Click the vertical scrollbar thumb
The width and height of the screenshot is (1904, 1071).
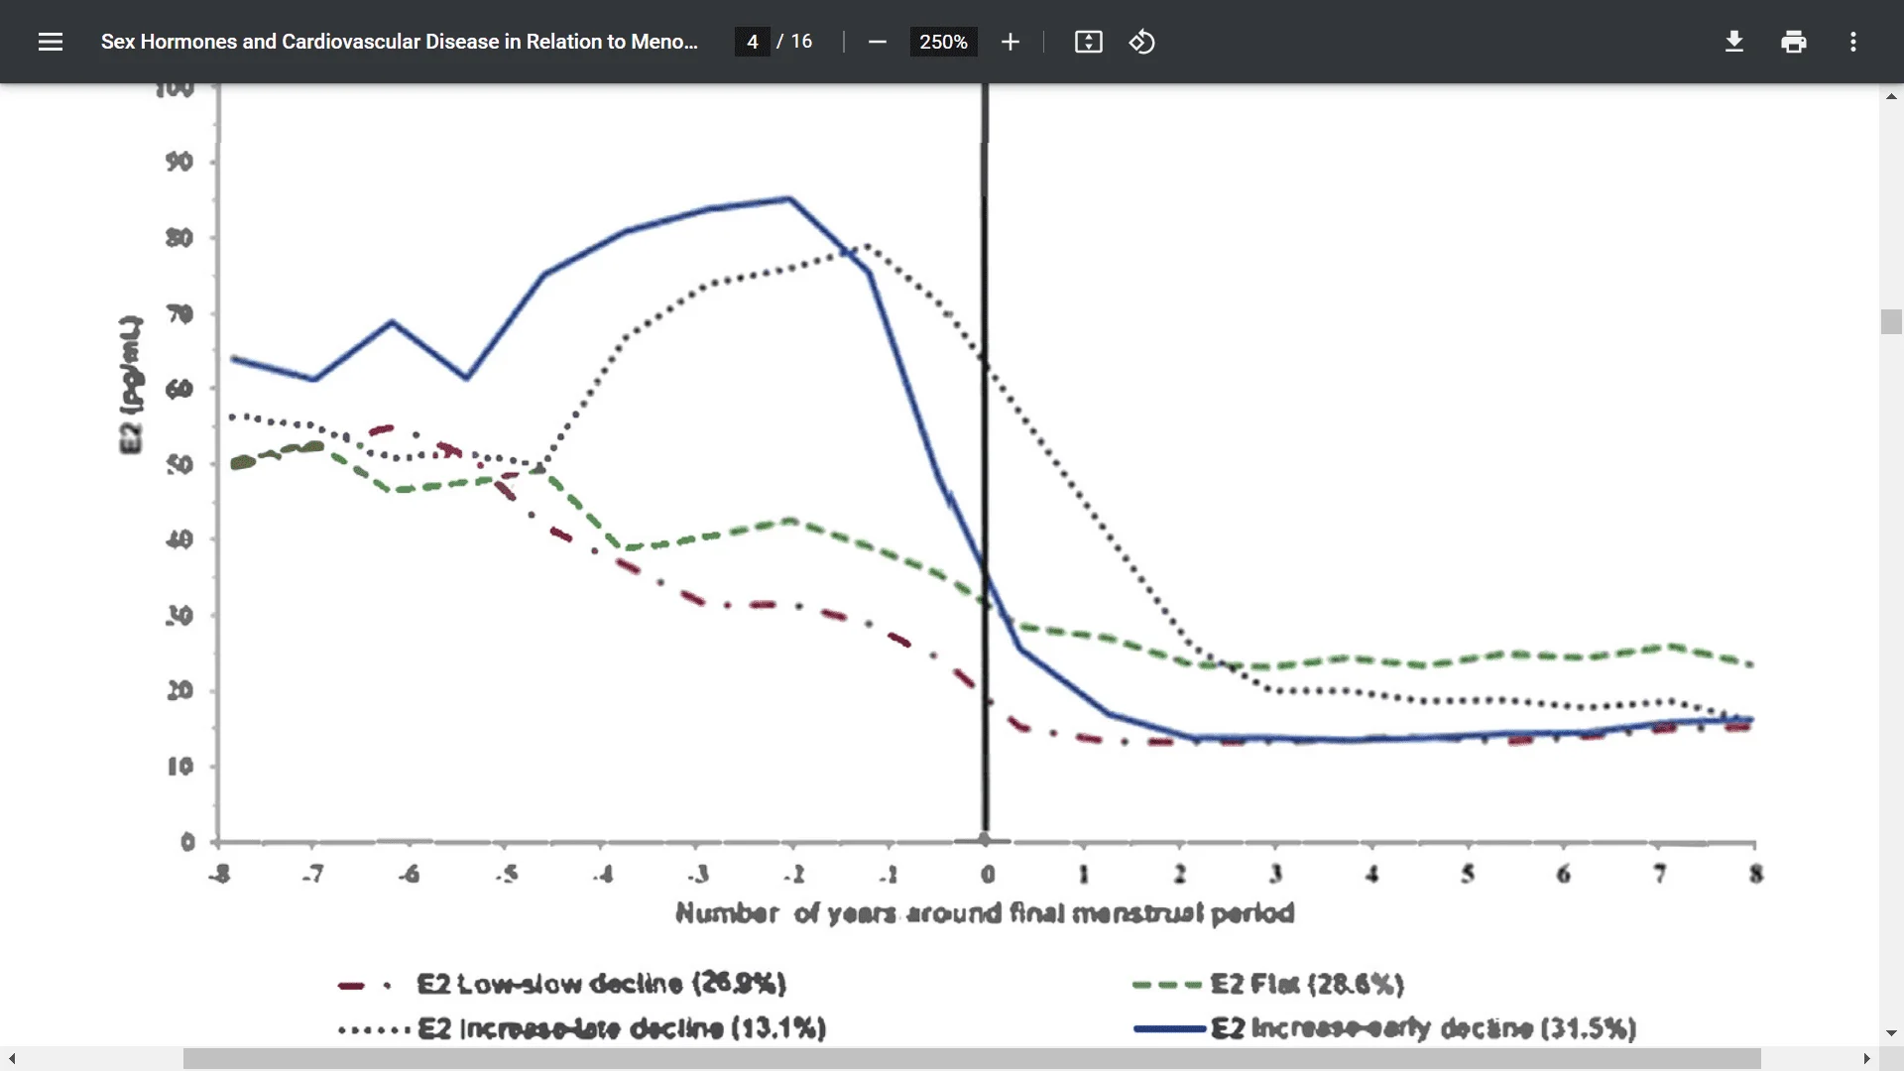click(x=1891, y=322)
